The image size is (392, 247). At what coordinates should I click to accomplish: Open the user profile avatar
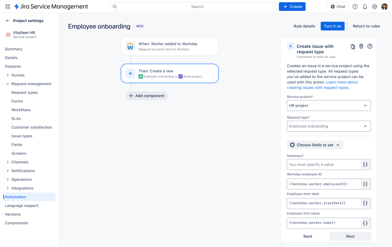tap(384, 7)
